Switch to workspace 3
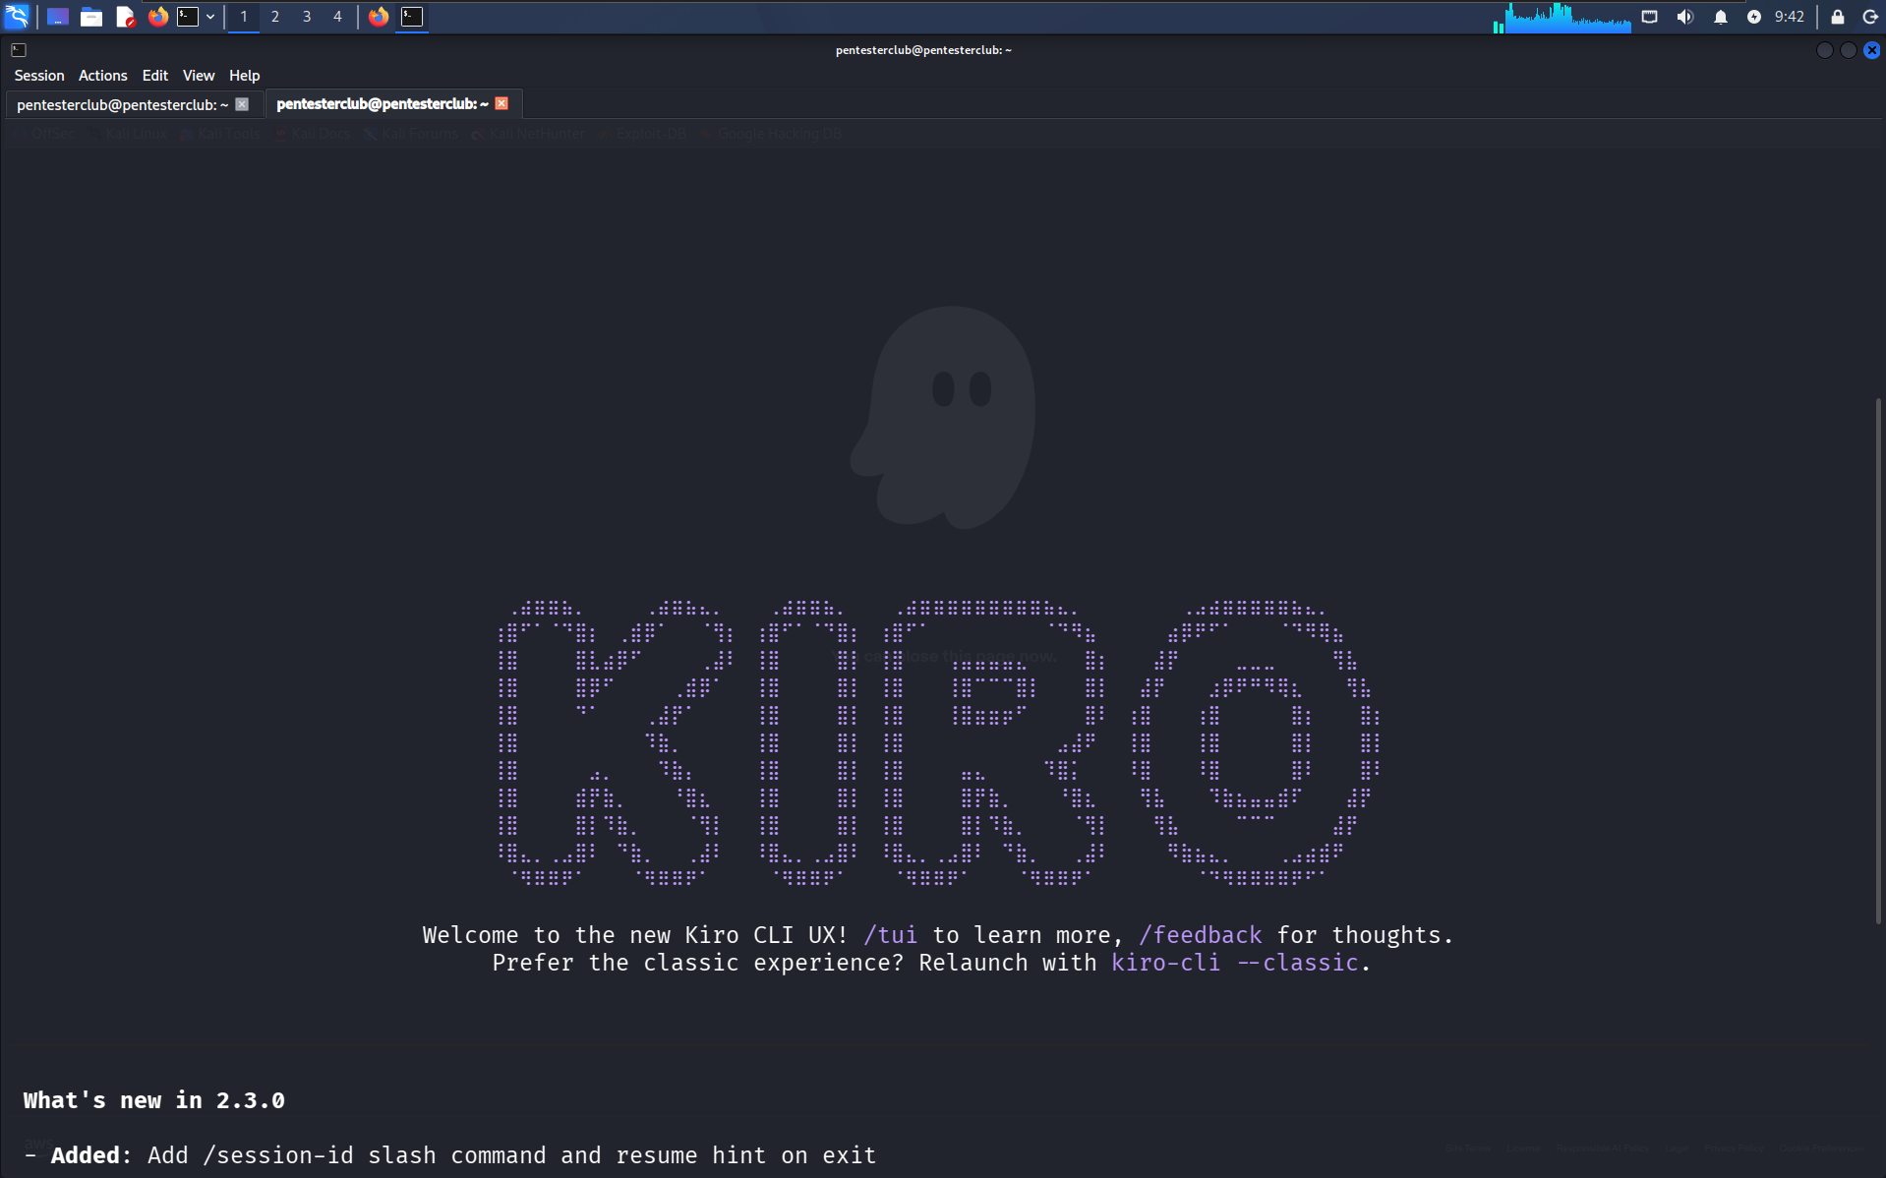Screen dimensions: 1886x1178 pos(307,17)
